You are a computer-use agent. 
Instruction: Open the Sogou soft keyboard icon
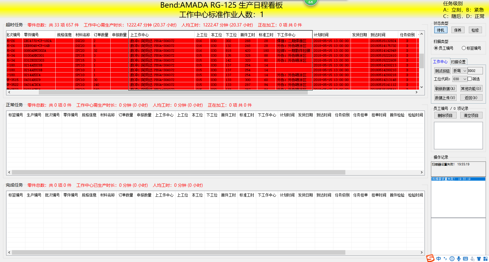point(465,259)
